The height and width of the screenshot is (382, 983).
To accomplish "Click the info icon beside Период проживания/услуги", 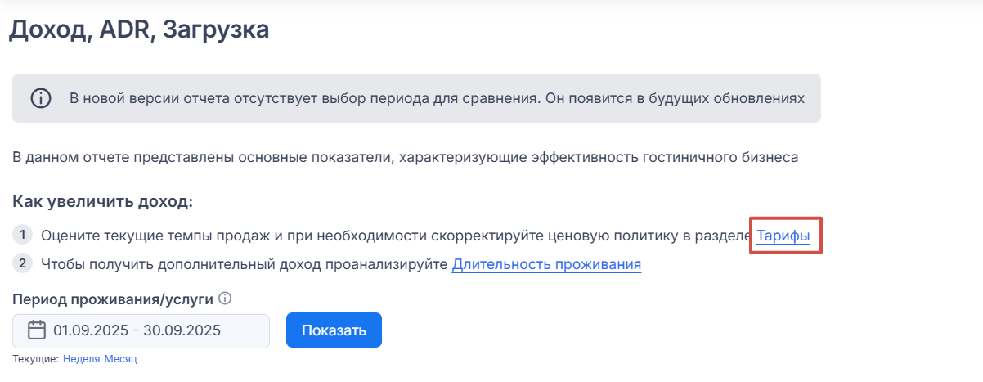I will (226, 299).
